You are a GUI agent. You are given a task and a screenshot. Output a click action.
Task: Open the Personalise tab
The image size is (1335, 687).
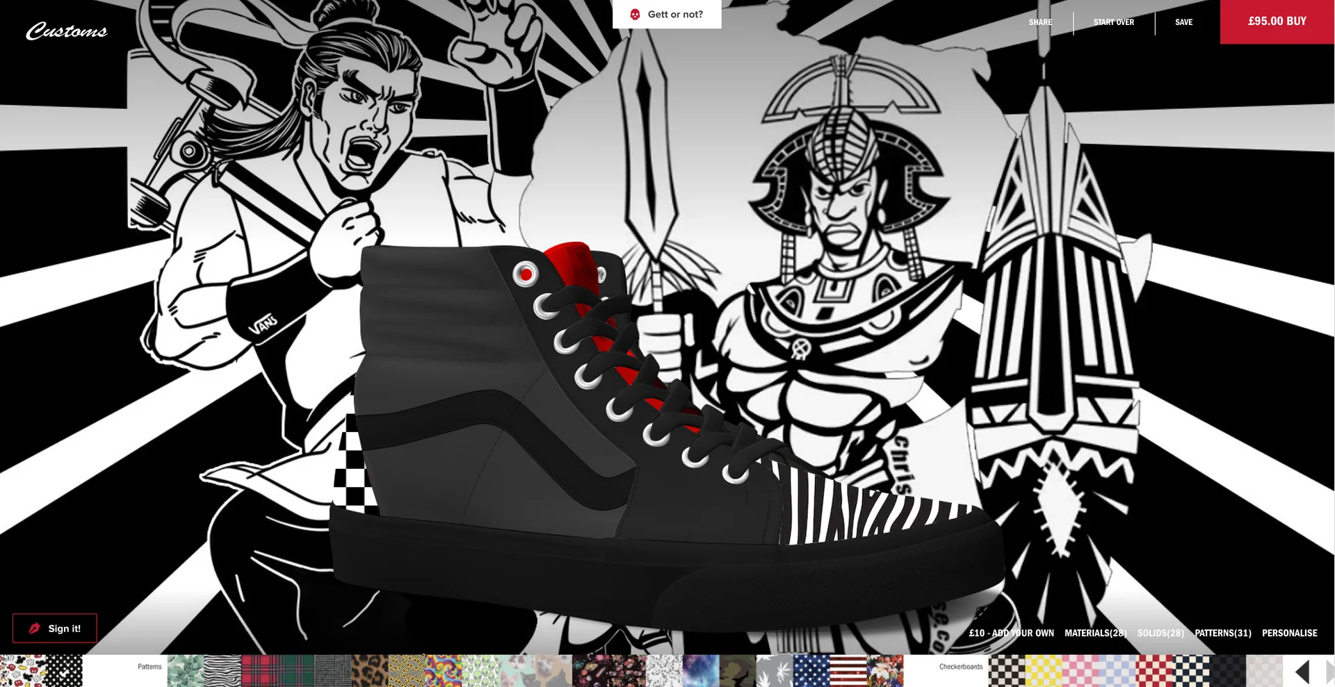coord(1289,633)
